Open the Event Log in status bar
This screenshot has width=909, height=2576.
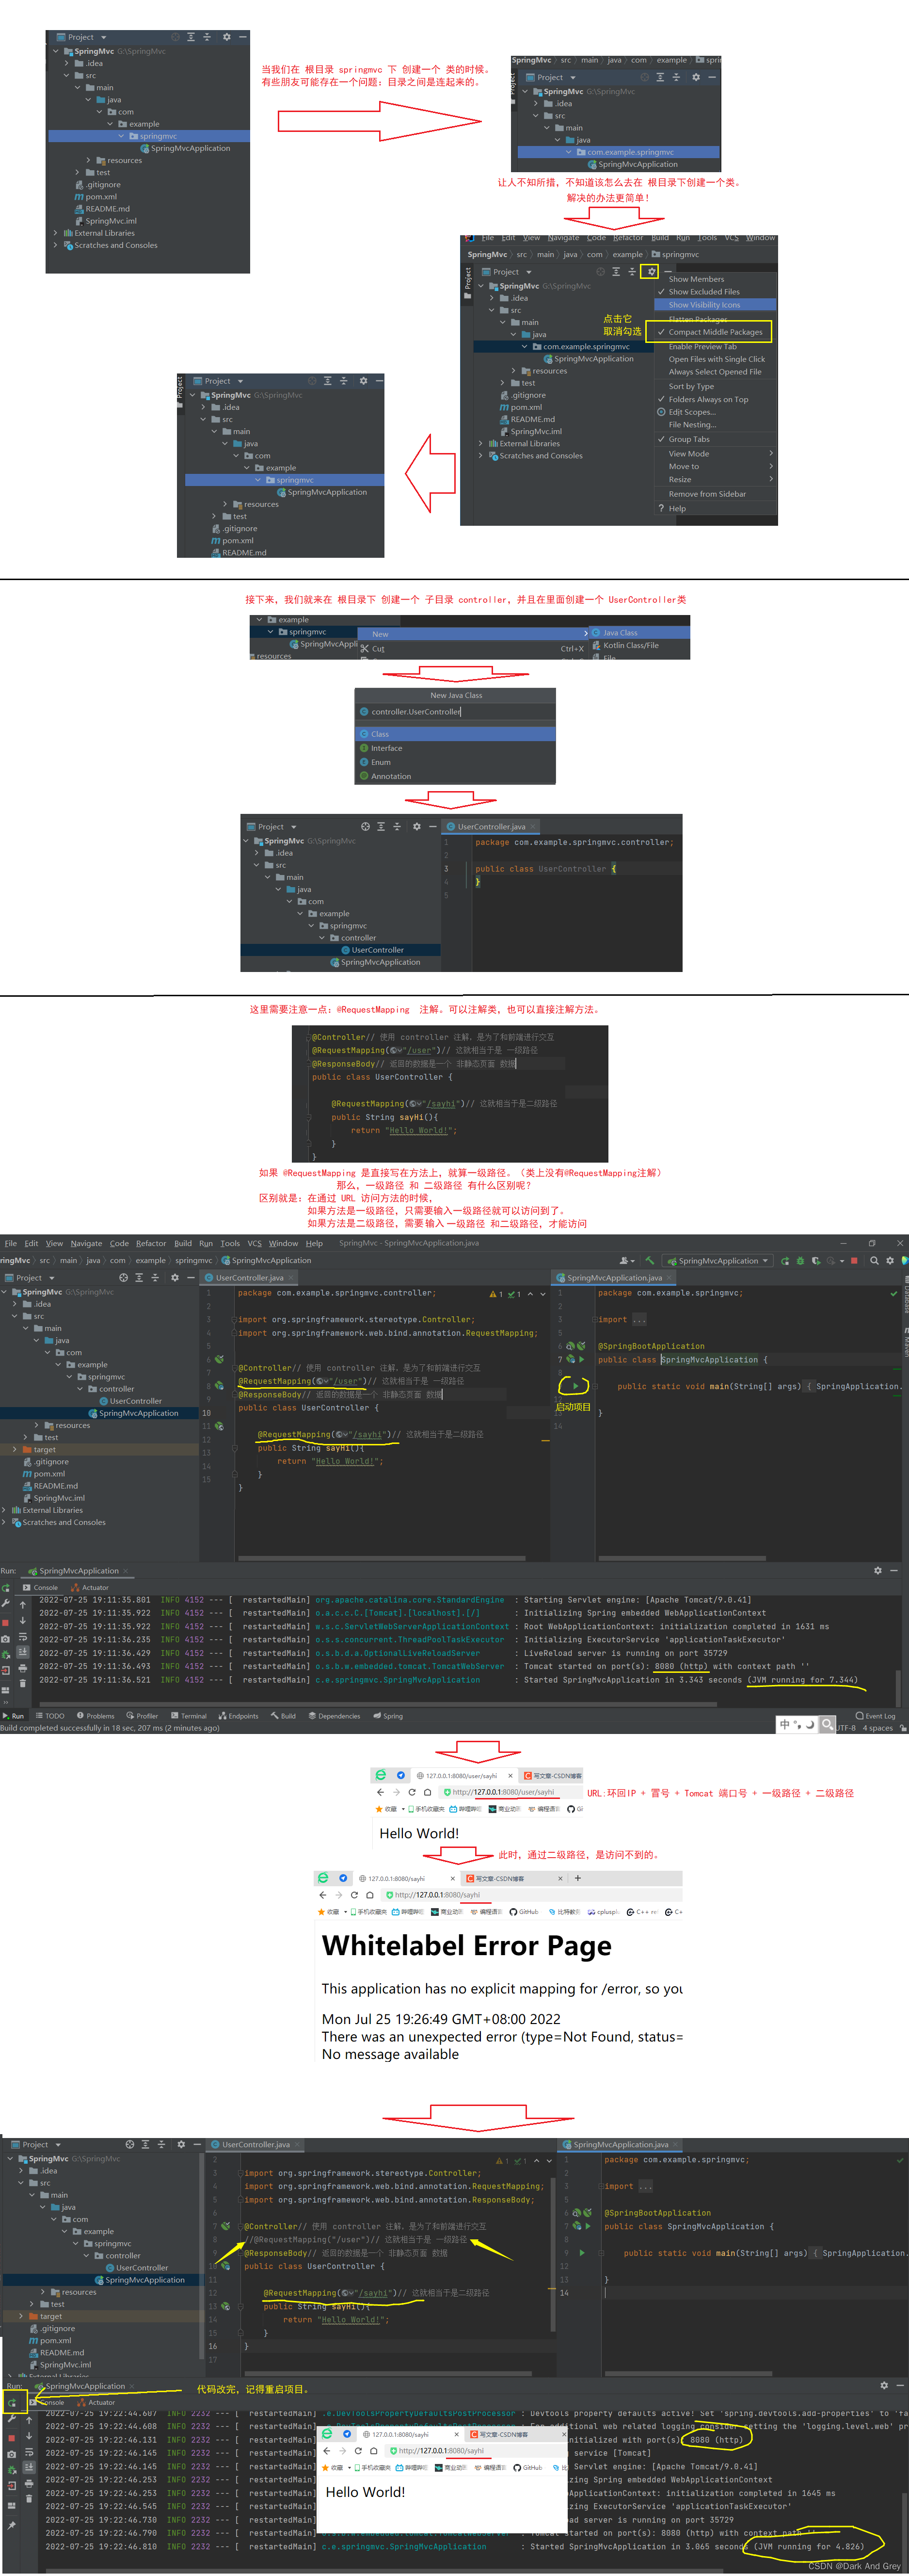pyautogui.click(x=875, y=1715)
